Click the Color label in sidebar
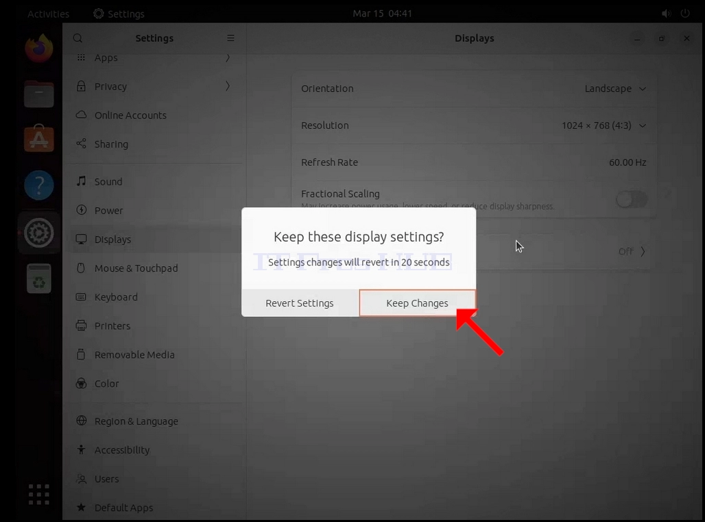Image resolution: width=705 pixels, height=522 pixels. (106, 383)
